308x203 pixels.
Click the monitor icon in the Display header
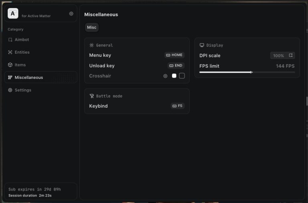point(202,45)
